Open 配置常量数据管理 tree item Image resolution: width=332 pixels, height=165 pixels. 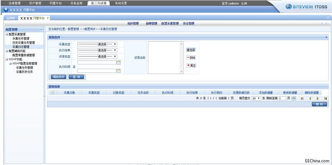[x=24, y=55]
